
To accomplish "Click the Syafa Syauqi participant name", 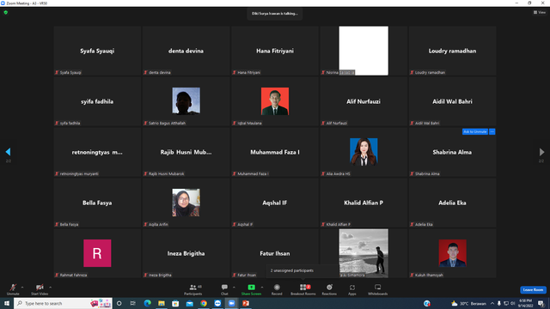I will click(97, 51).
